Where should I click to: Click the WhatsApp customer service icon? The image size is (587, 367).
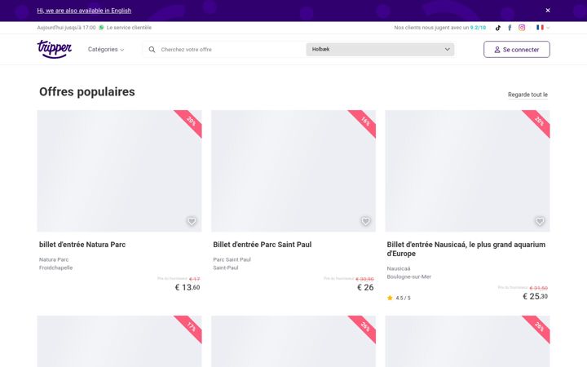point(101,28)
